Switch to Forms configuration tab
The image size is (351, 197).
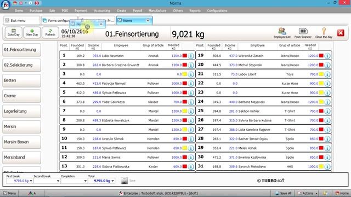tap(59, 21)
